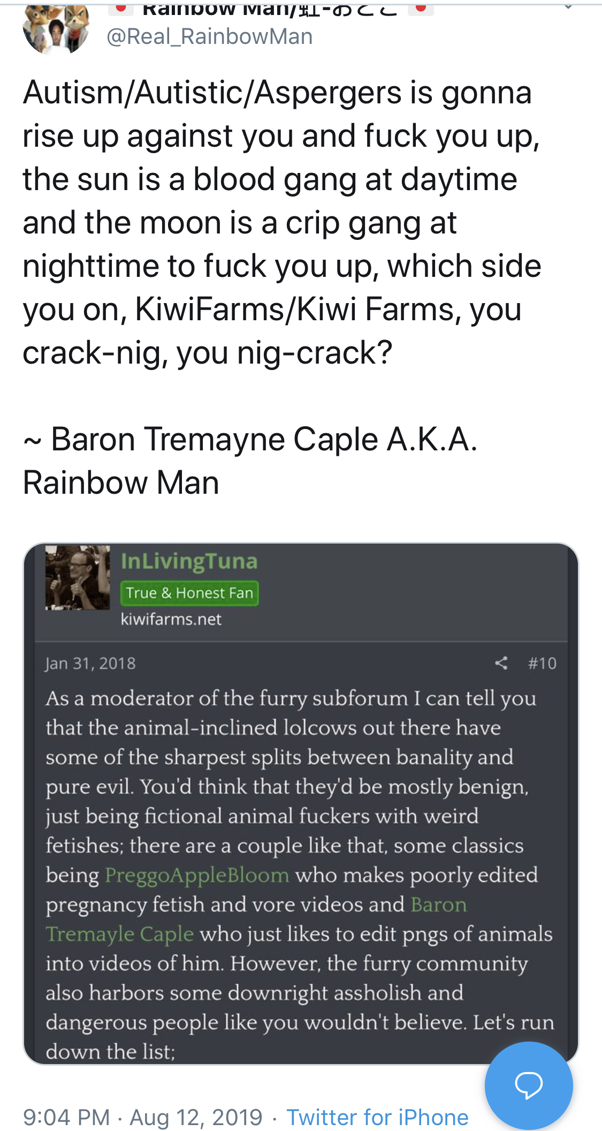Image resolution: width=602 pixels, height=1131 pixels.
Task: Open the tweet options chevron menu
Action: 568,6
